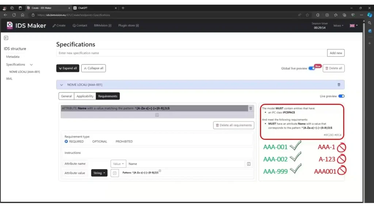
Task: Click the Delete all requirements button
Action: [x=234, y=125]
